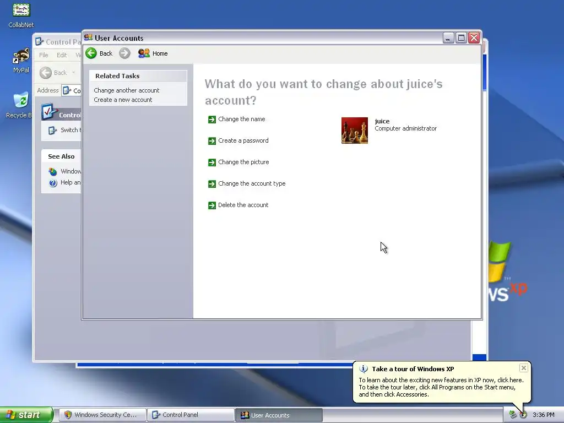Switch to Control Panel taskbar button
The height and width of the screenshot is (423, 564).
tap(191, 415)
